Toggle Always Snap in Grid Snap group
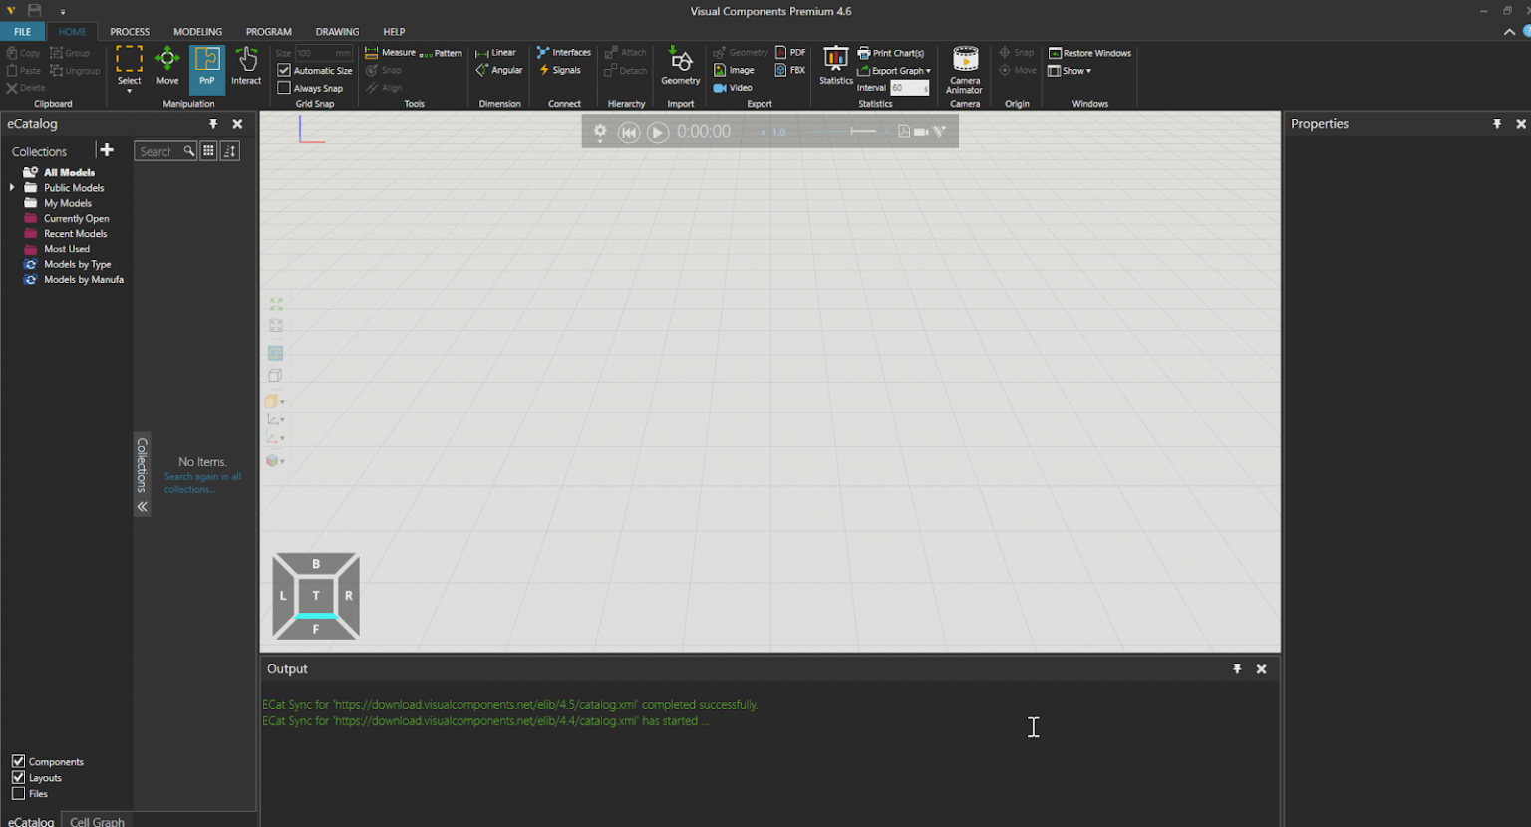1531x827 pixels. 284,88
